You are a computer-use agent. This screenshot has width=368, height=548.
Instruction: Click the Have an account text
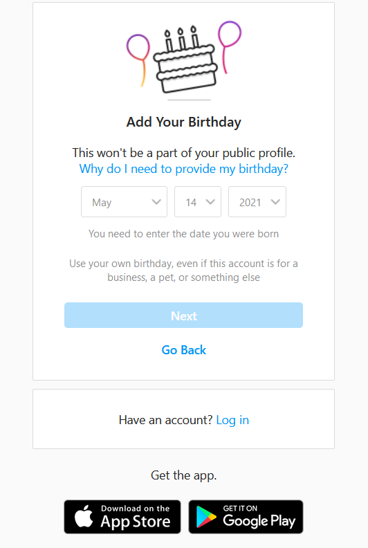pos(165,420)
